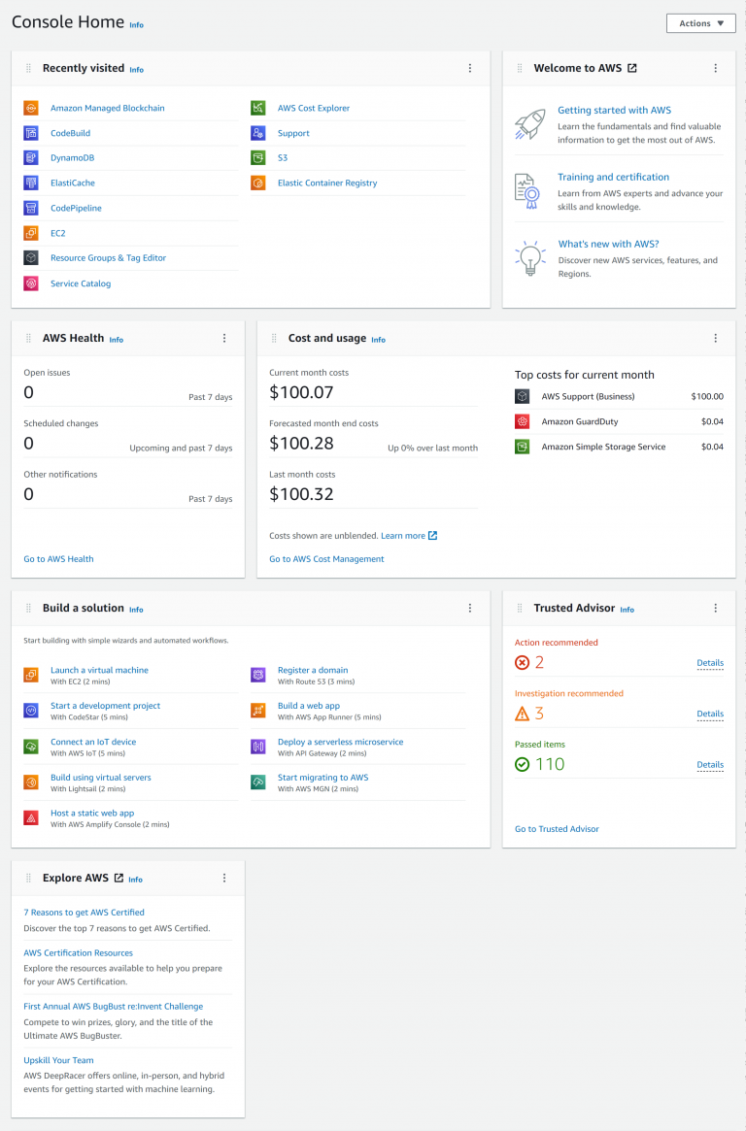This screenshot has height=1131, width=746.
Task: Open external link icon beside Welcome to AWS
Action: click(632, 68)
